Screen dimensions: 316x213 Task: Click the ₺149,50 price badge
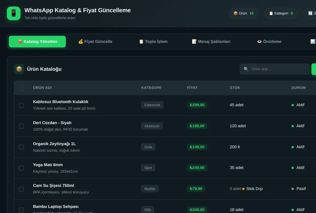click(x=197, y=147)
